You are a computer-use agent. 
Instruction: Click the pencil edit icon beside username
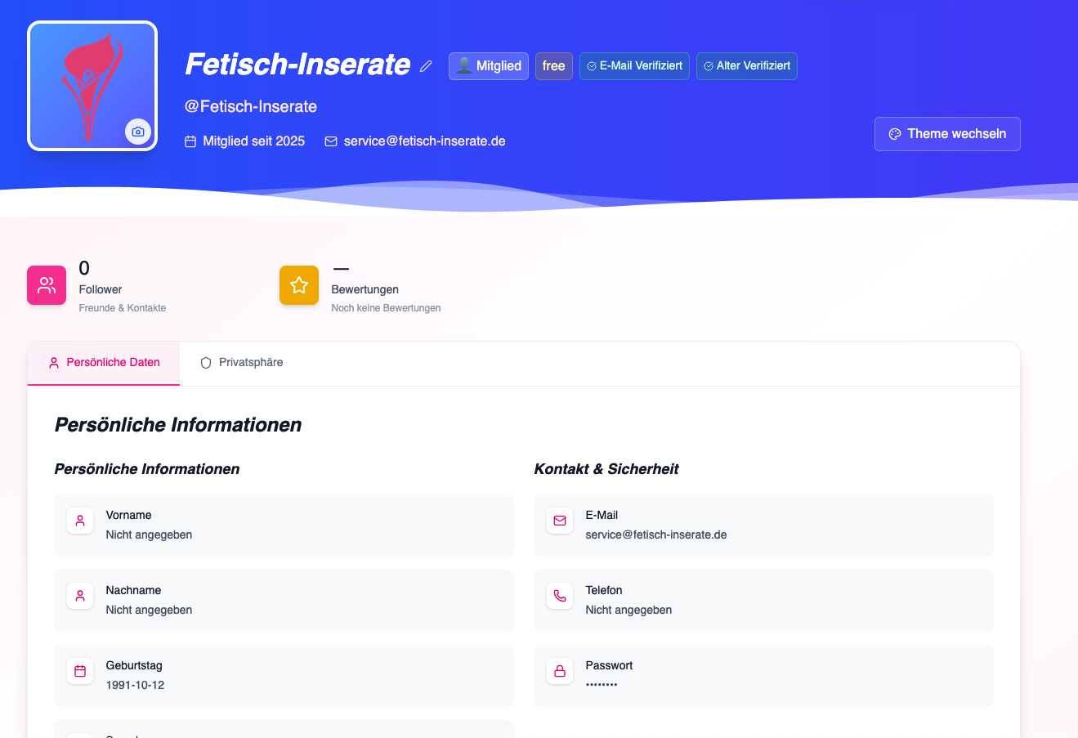(x=426, y=66)
